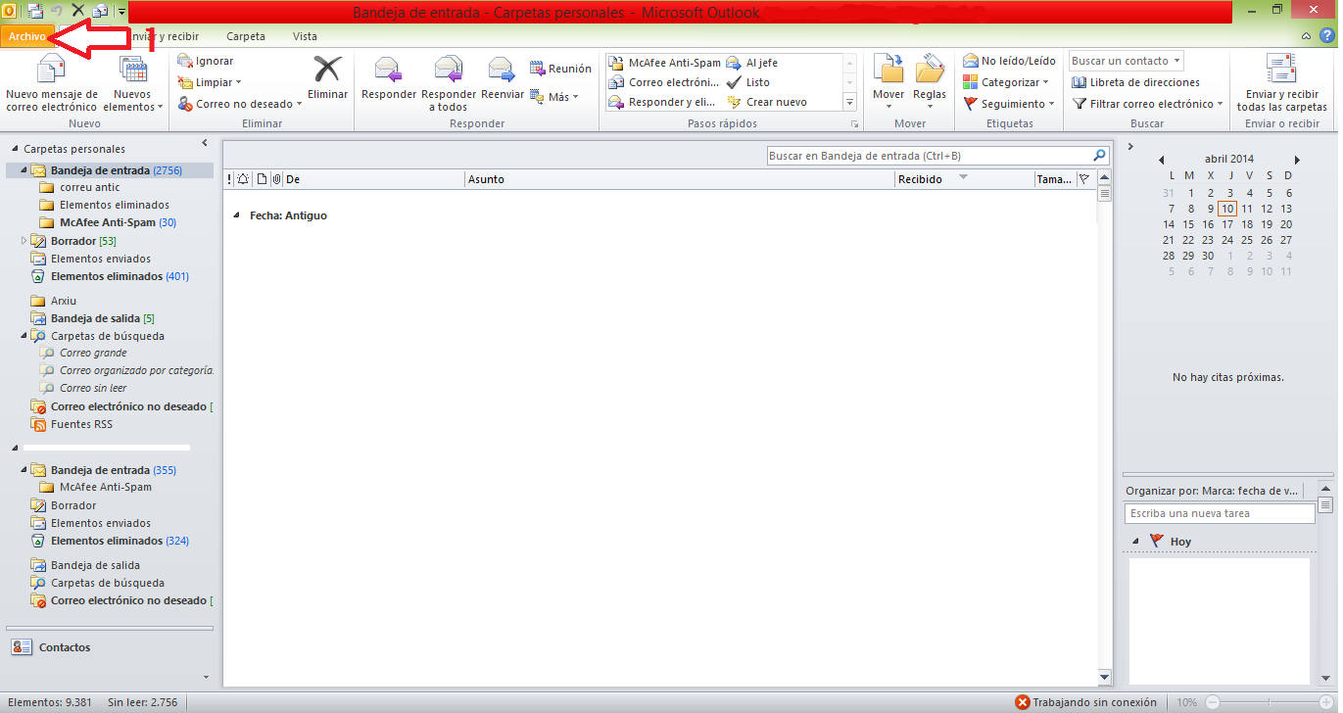Open Libreta de direcciones

click(x=1136, y=82)
